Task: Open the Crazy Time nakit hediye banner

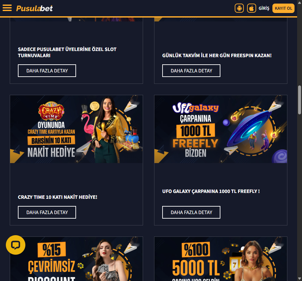Action: [x=76, y=129]
